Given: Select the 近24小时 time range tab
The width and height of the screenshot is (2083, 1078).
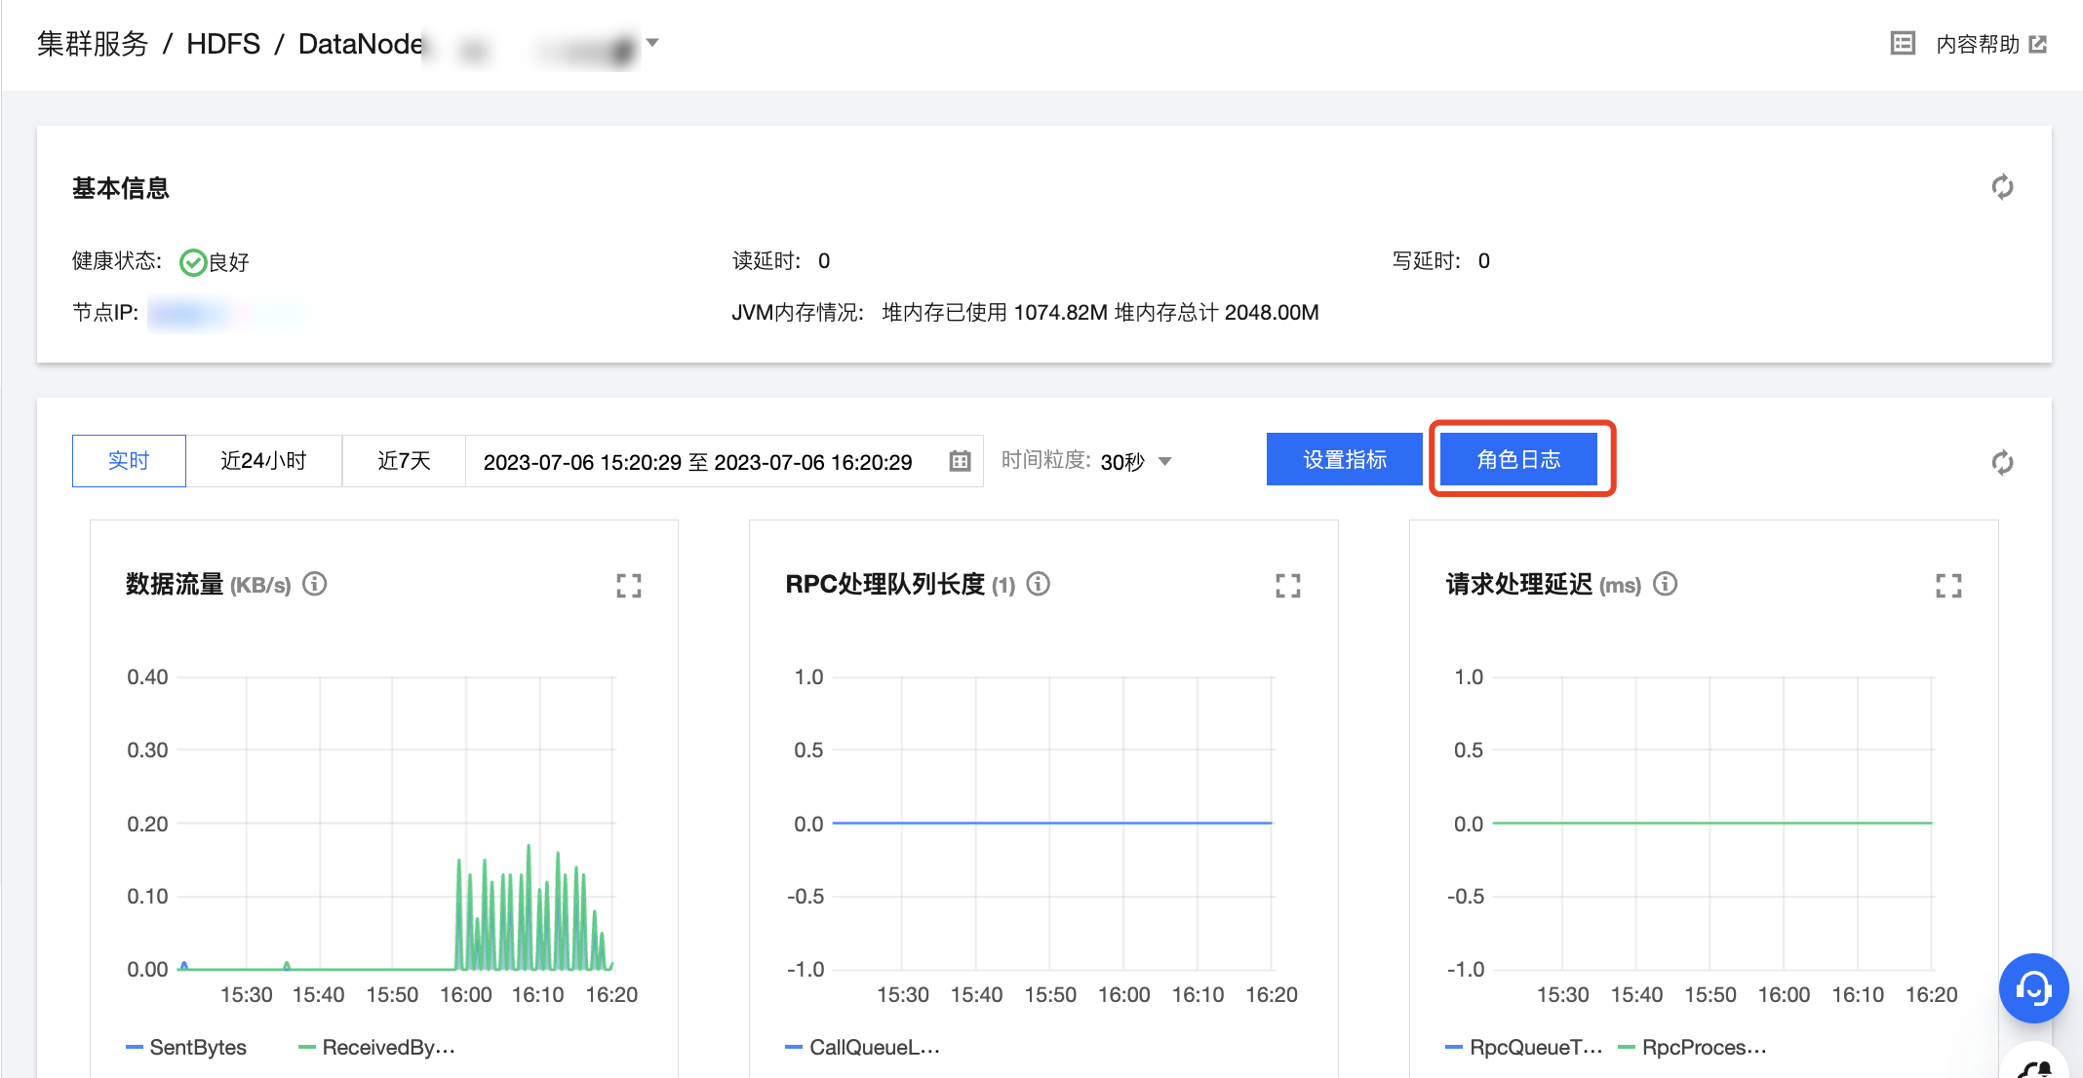Looking at the screenshot, I should point(263,460).
